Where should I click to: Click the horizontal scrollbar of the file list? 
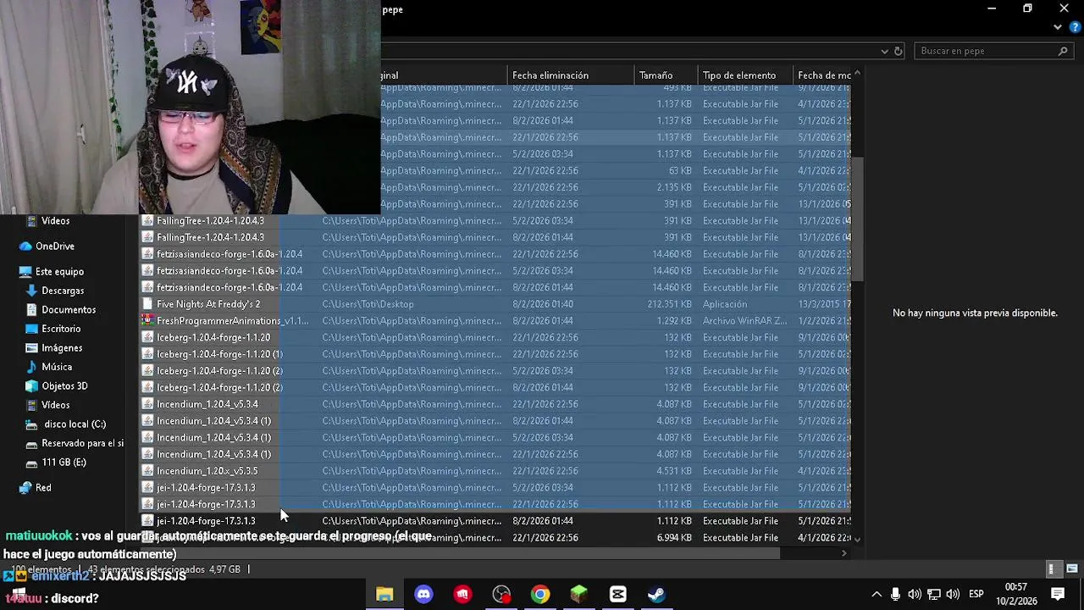(x=462, y=554)
